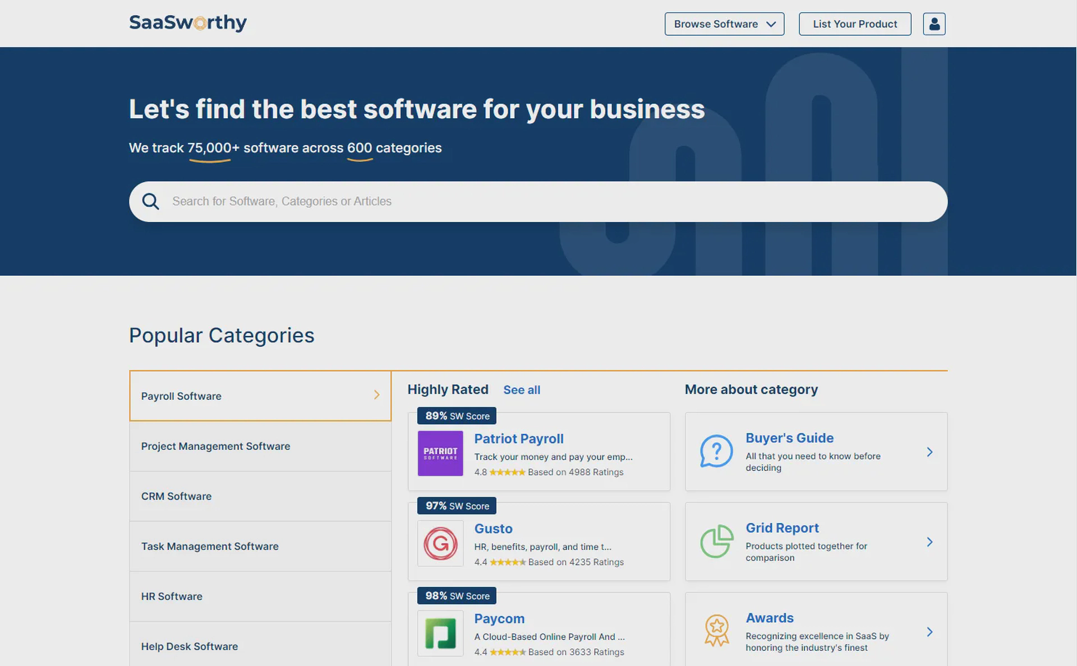Click the Awards chevron arrow
The height and width of the screenshot is (666, 1077).
(x=929, y=632)
